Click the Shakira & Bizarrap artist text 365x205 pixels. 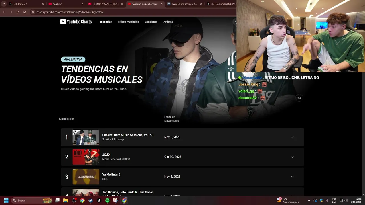[113, 140]
